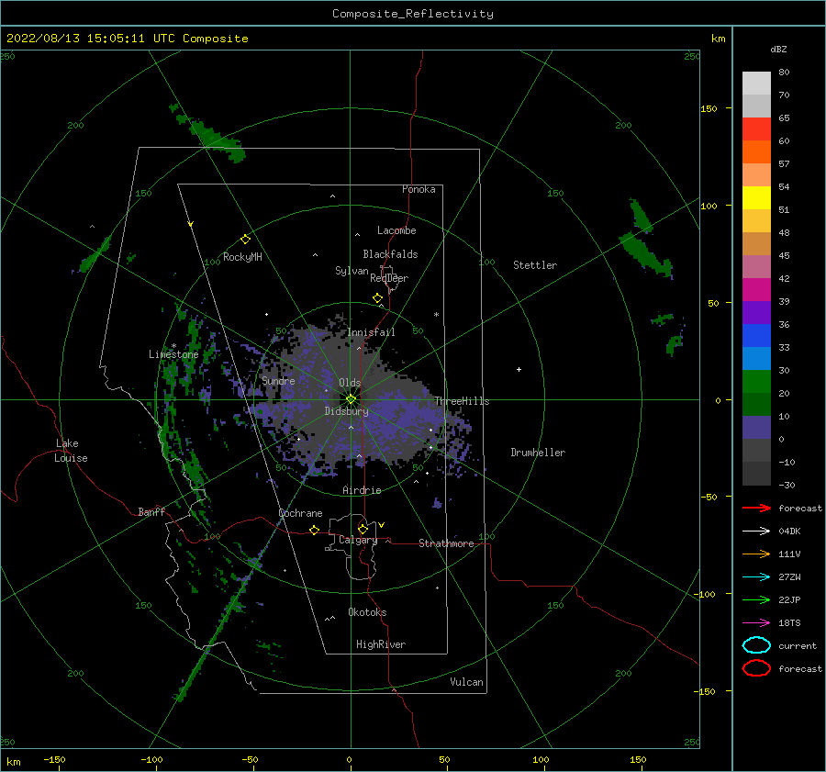Viewport: 826px width, 772px height.
Task: Click the orange 111V arrow in legend
Action: coord(756,554)
